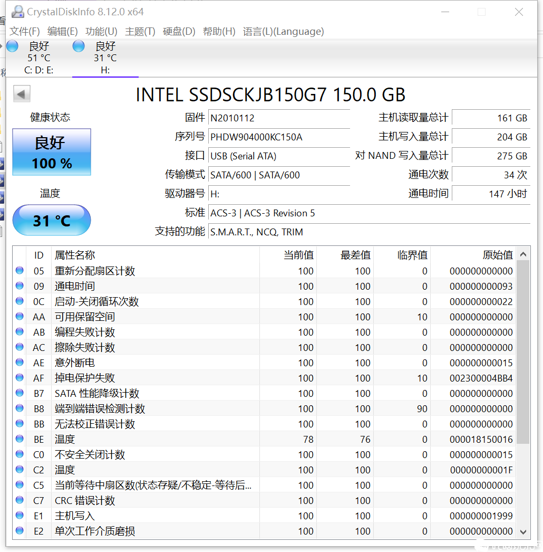Click the 对 NAND 写入量总计 value 275 GB
This screenshot has height=552, width=543.
[x=491, y=156]
